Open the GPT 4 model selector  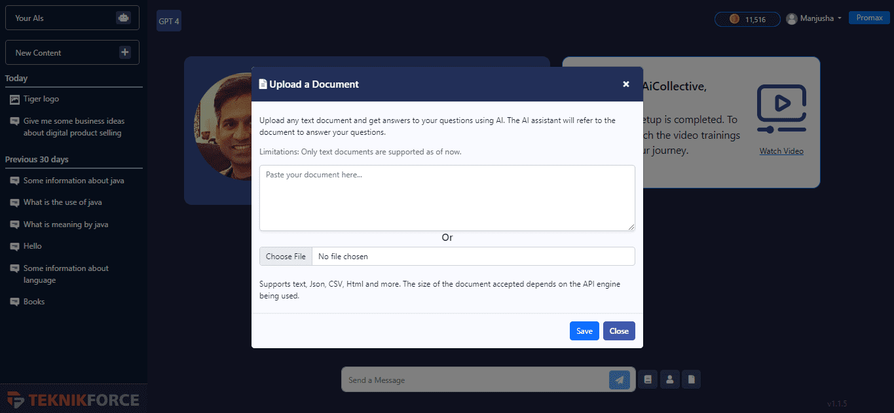[x=169, y=21]
